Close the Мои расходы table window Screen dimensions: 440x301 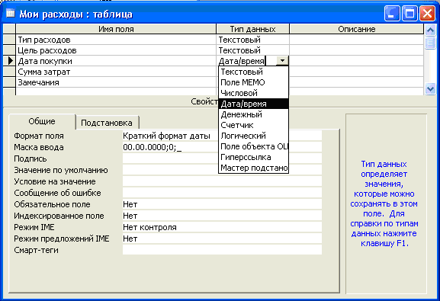click(427, 14)
